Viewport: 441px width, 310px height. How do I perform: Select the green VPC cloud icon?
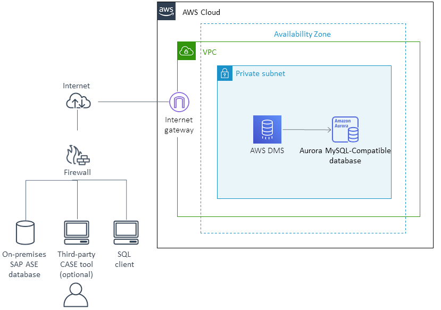coord(186,51)
